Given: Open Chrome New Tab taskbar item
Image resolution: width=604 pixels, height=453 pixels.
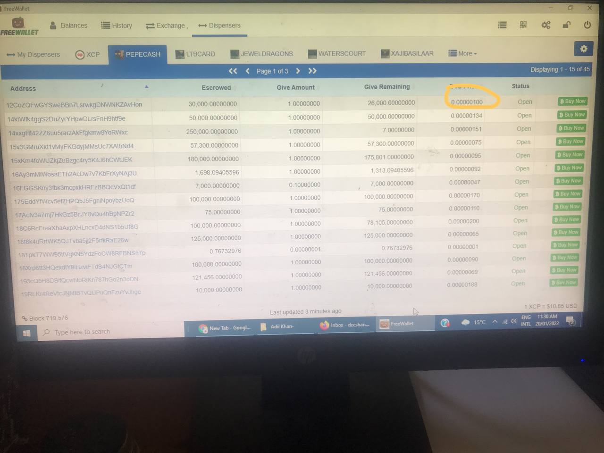Looking at the screenshot, I should coord(225,328).
